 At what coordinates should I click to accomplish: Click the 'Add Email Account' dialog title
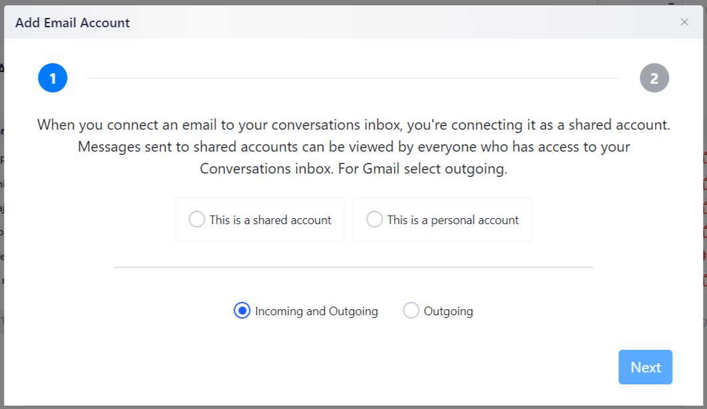point(73,23)
